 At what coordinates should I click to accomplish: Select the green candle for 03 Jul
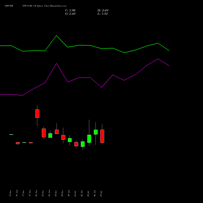(x=89, y=139)
